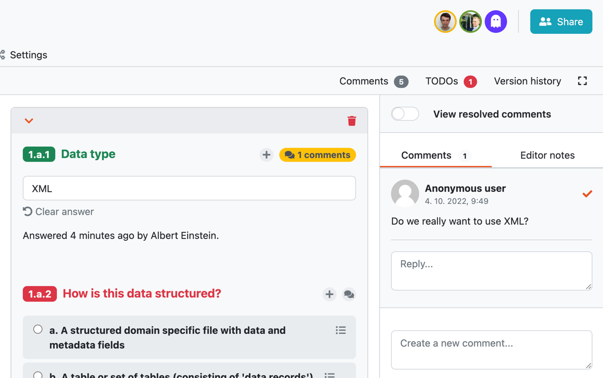Open the yellow 1 comments badge
Viewport: 603px width, 378px height.
317,155
